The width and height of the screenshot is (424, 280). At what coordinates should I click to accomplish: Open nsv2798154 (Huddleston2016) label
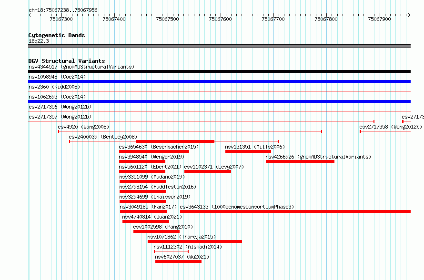tap(158, 187)
